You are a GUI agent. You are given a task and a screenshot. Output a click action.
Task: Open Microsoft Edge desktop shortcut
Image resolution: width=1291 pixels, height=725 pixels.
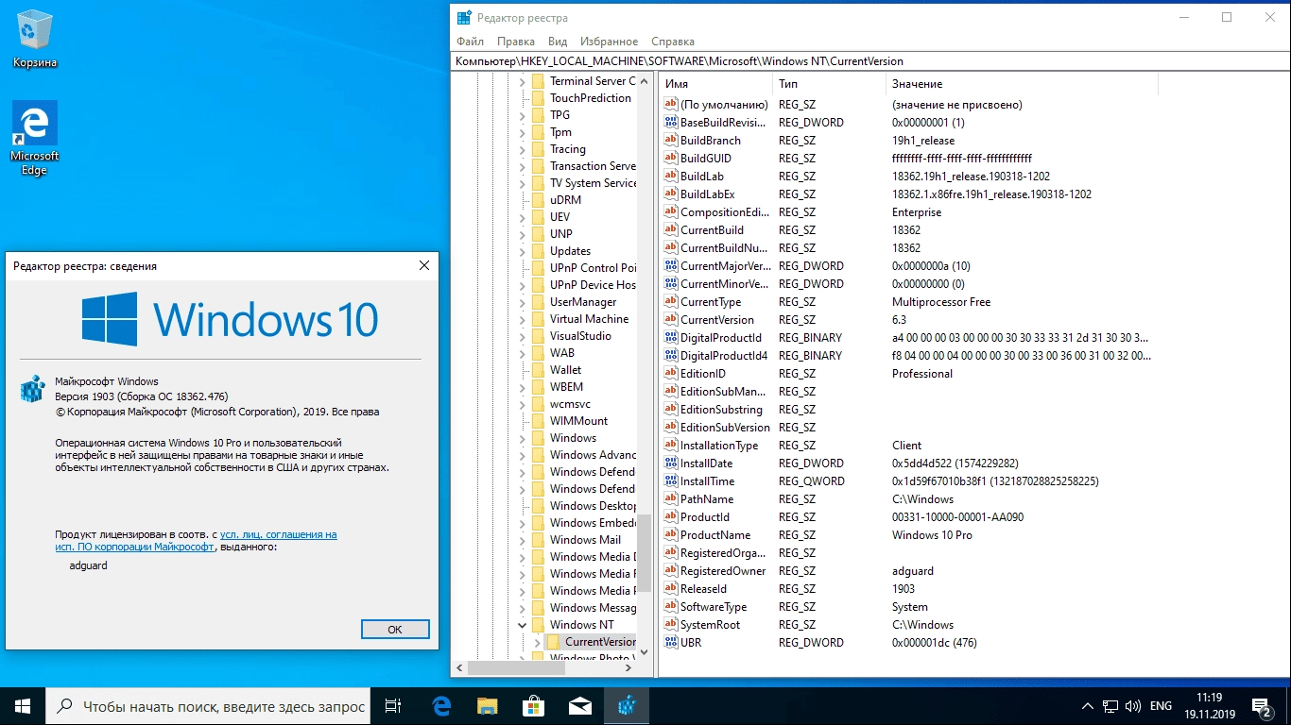[35, 138]
